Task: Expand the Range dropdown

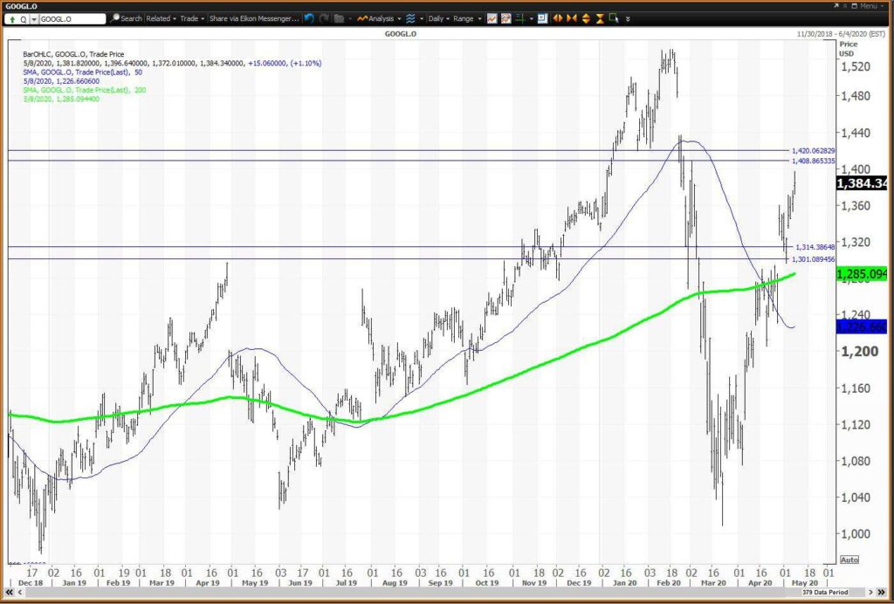Action: [468, 18]
